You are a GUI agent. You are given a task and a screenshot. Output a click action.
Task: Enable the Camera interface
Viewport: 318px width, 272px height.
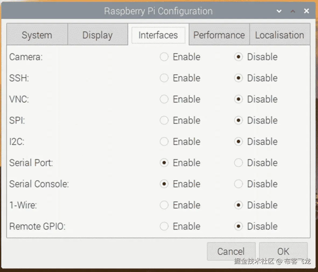coord(164,57)
